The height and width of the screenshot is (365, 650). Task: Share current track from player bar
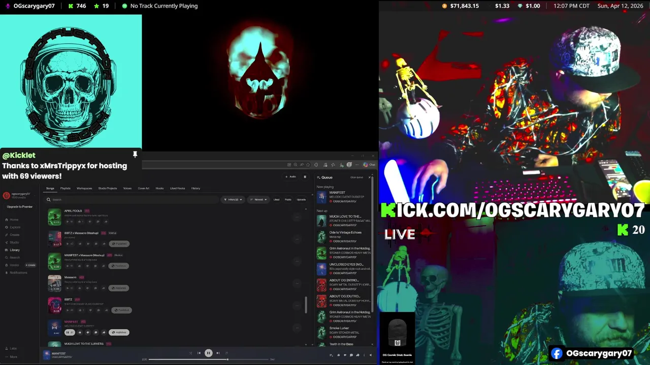[357, 355]
